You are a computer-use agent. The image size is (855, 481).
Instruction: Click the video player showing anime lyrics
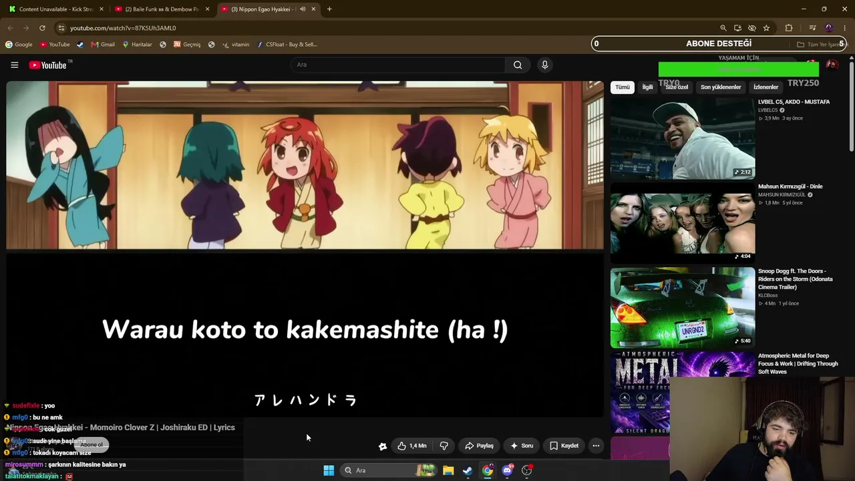click(x=305, y=249)
